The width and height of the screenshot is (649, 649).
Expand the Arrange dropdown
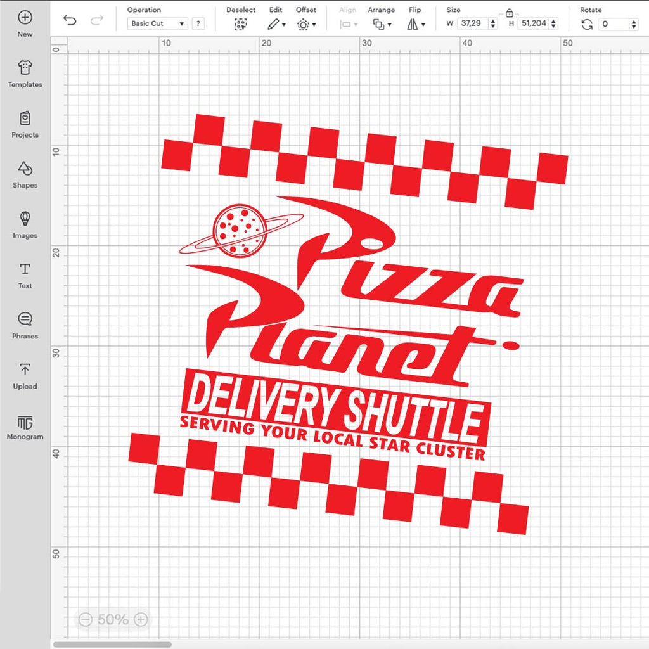[x=382, y=24]
